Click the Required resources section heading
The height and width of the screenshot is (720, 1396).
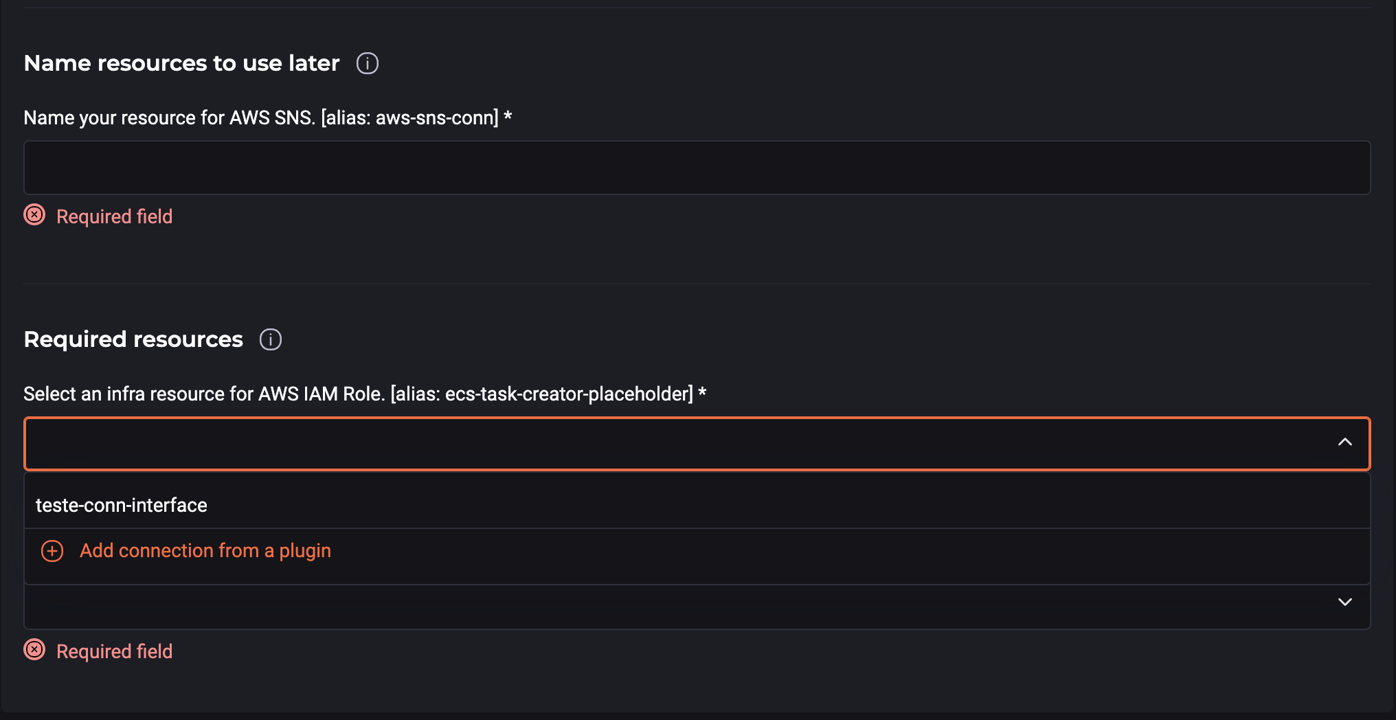[x=133, y=339]
